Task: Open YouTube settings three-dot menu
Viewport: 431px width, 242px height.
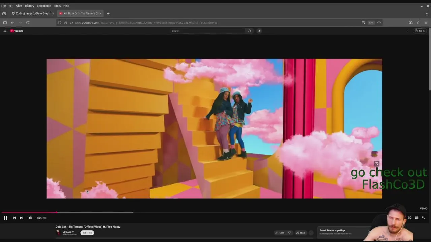Action: pyautogui.click(x=409, y=31)
